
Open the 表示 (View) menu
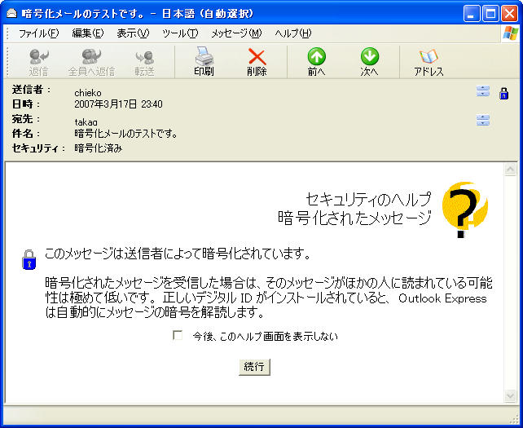click(133, 33)
